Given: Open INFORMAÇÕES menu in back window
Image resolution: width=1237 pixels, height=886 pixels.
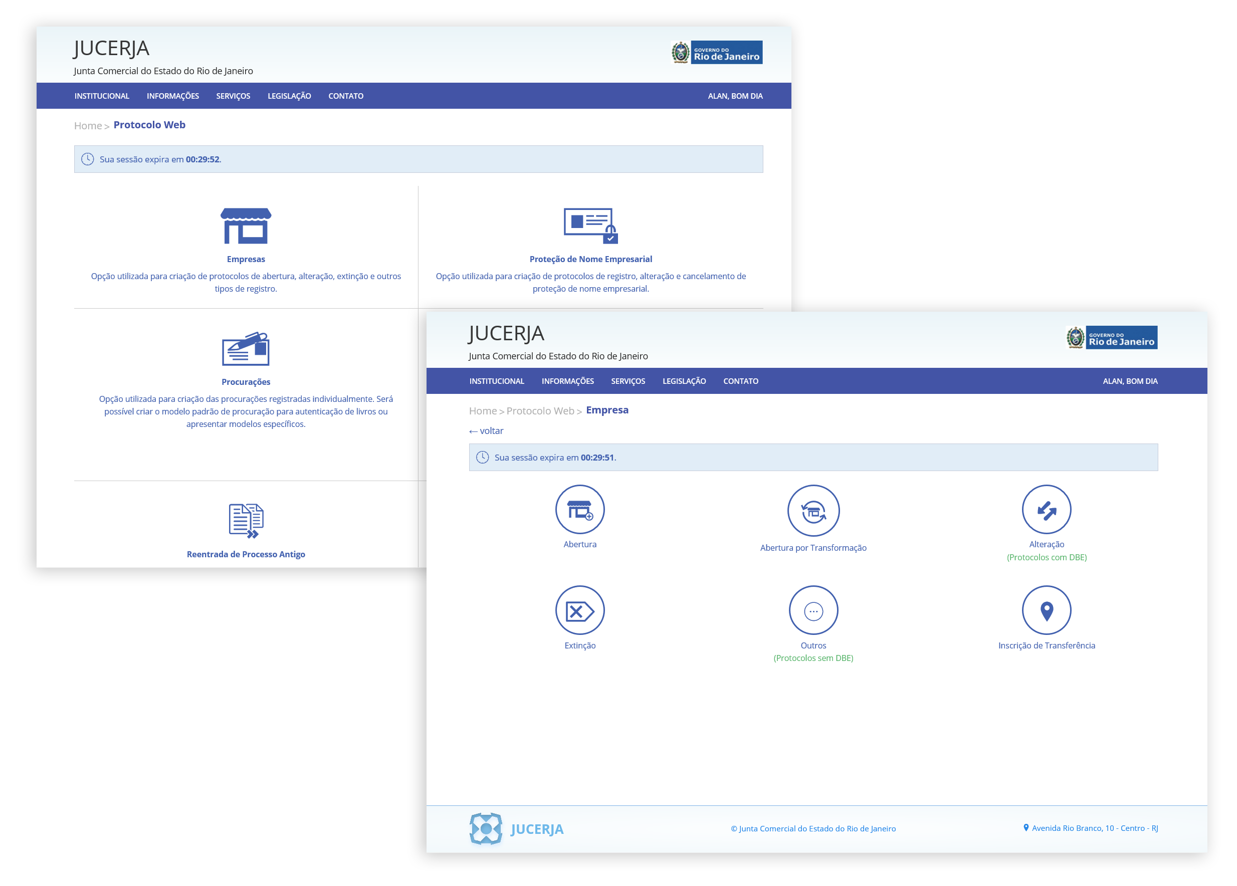Looking at the screenshot, I should coord(172,96).
